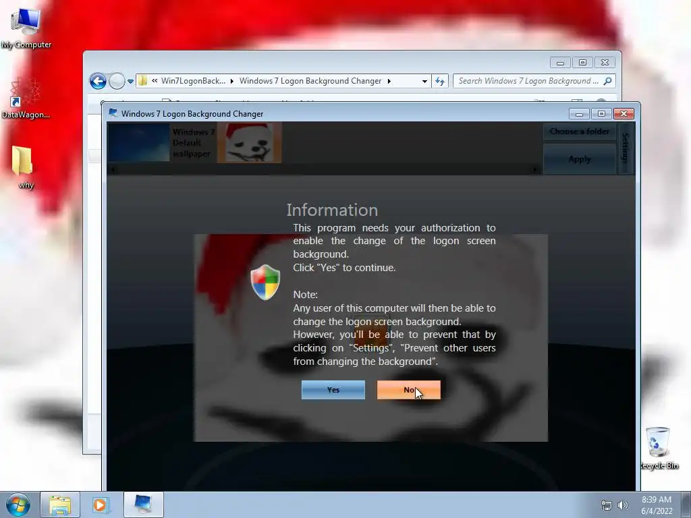Open Windows Explorer from taskbar
Image resolution: width=691 pixels, height=518 pixels.
pos(60,505)
